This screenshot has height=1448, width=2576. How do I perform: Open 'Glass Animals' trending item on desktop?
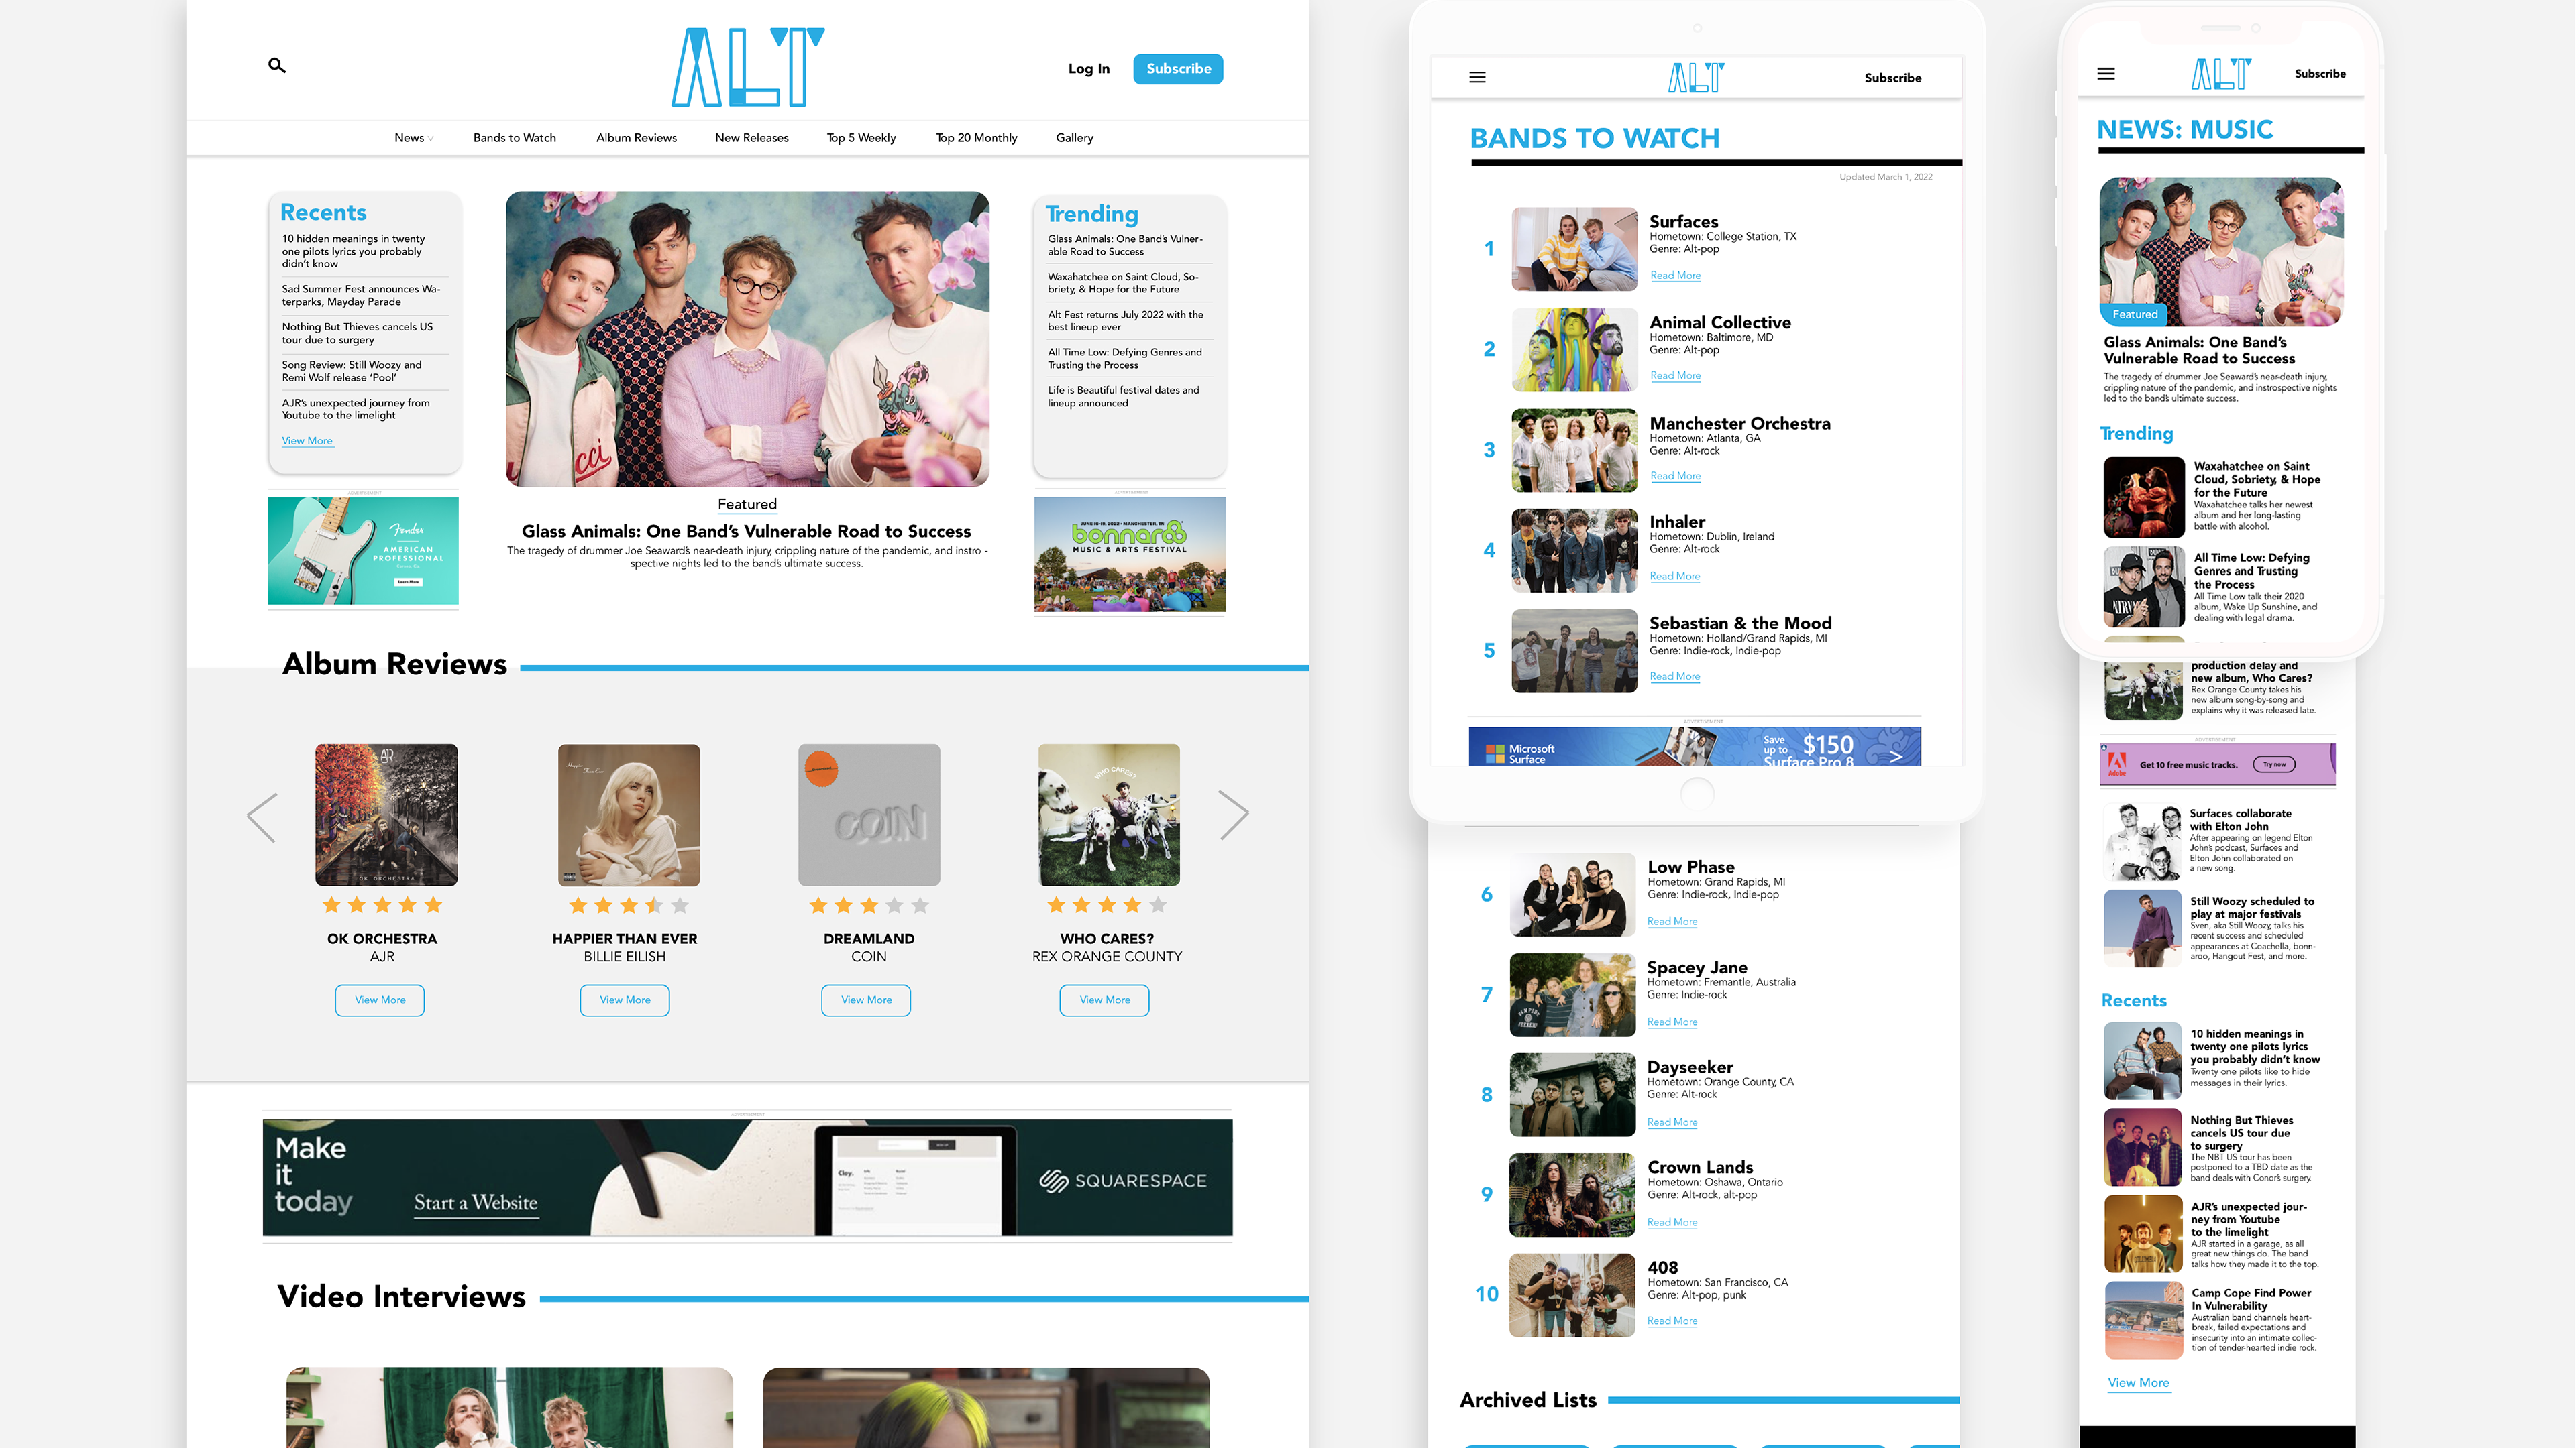click(x=1125, y=245)
